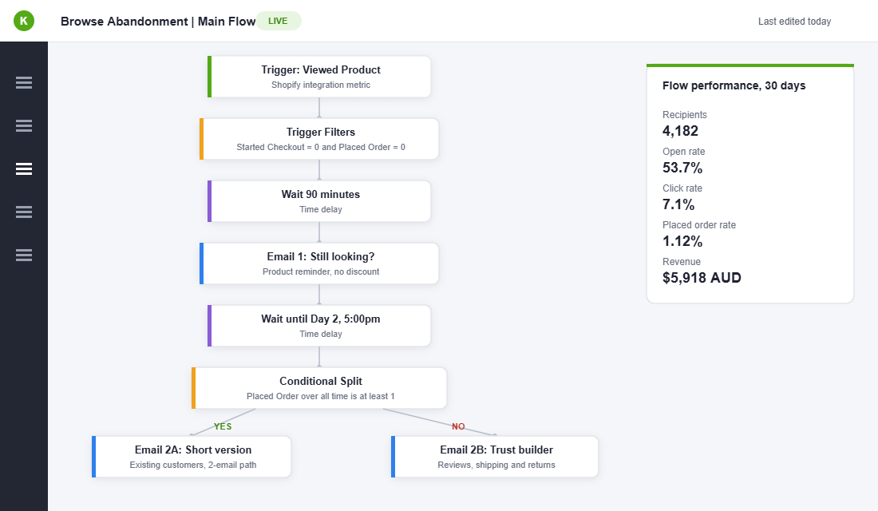Image resolution: width=878 pixels, height=511 pixels.
Task: Click the bottommost sidebar menu icon
Action: [23, 255]
